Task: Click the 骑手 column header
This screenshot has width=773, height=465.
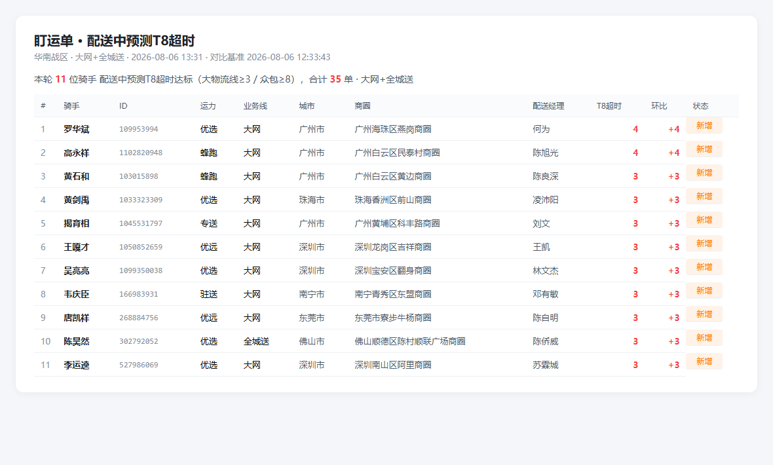Action: pyautogui.click(x=71, y=106)
